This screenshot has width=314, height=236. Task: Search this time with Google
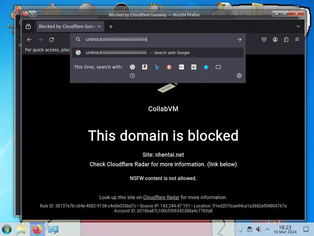coord(132,67)
